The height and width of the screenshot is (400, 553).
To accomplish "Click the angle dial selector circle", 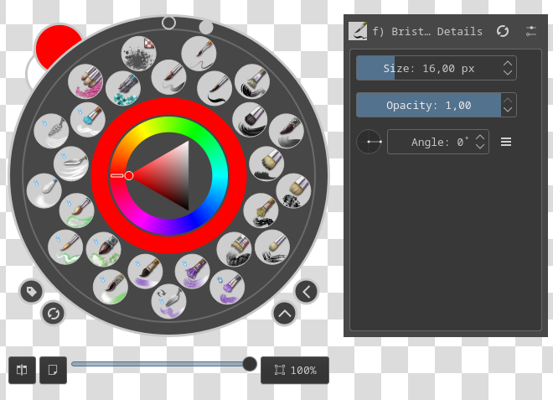I will click(369, 142).
